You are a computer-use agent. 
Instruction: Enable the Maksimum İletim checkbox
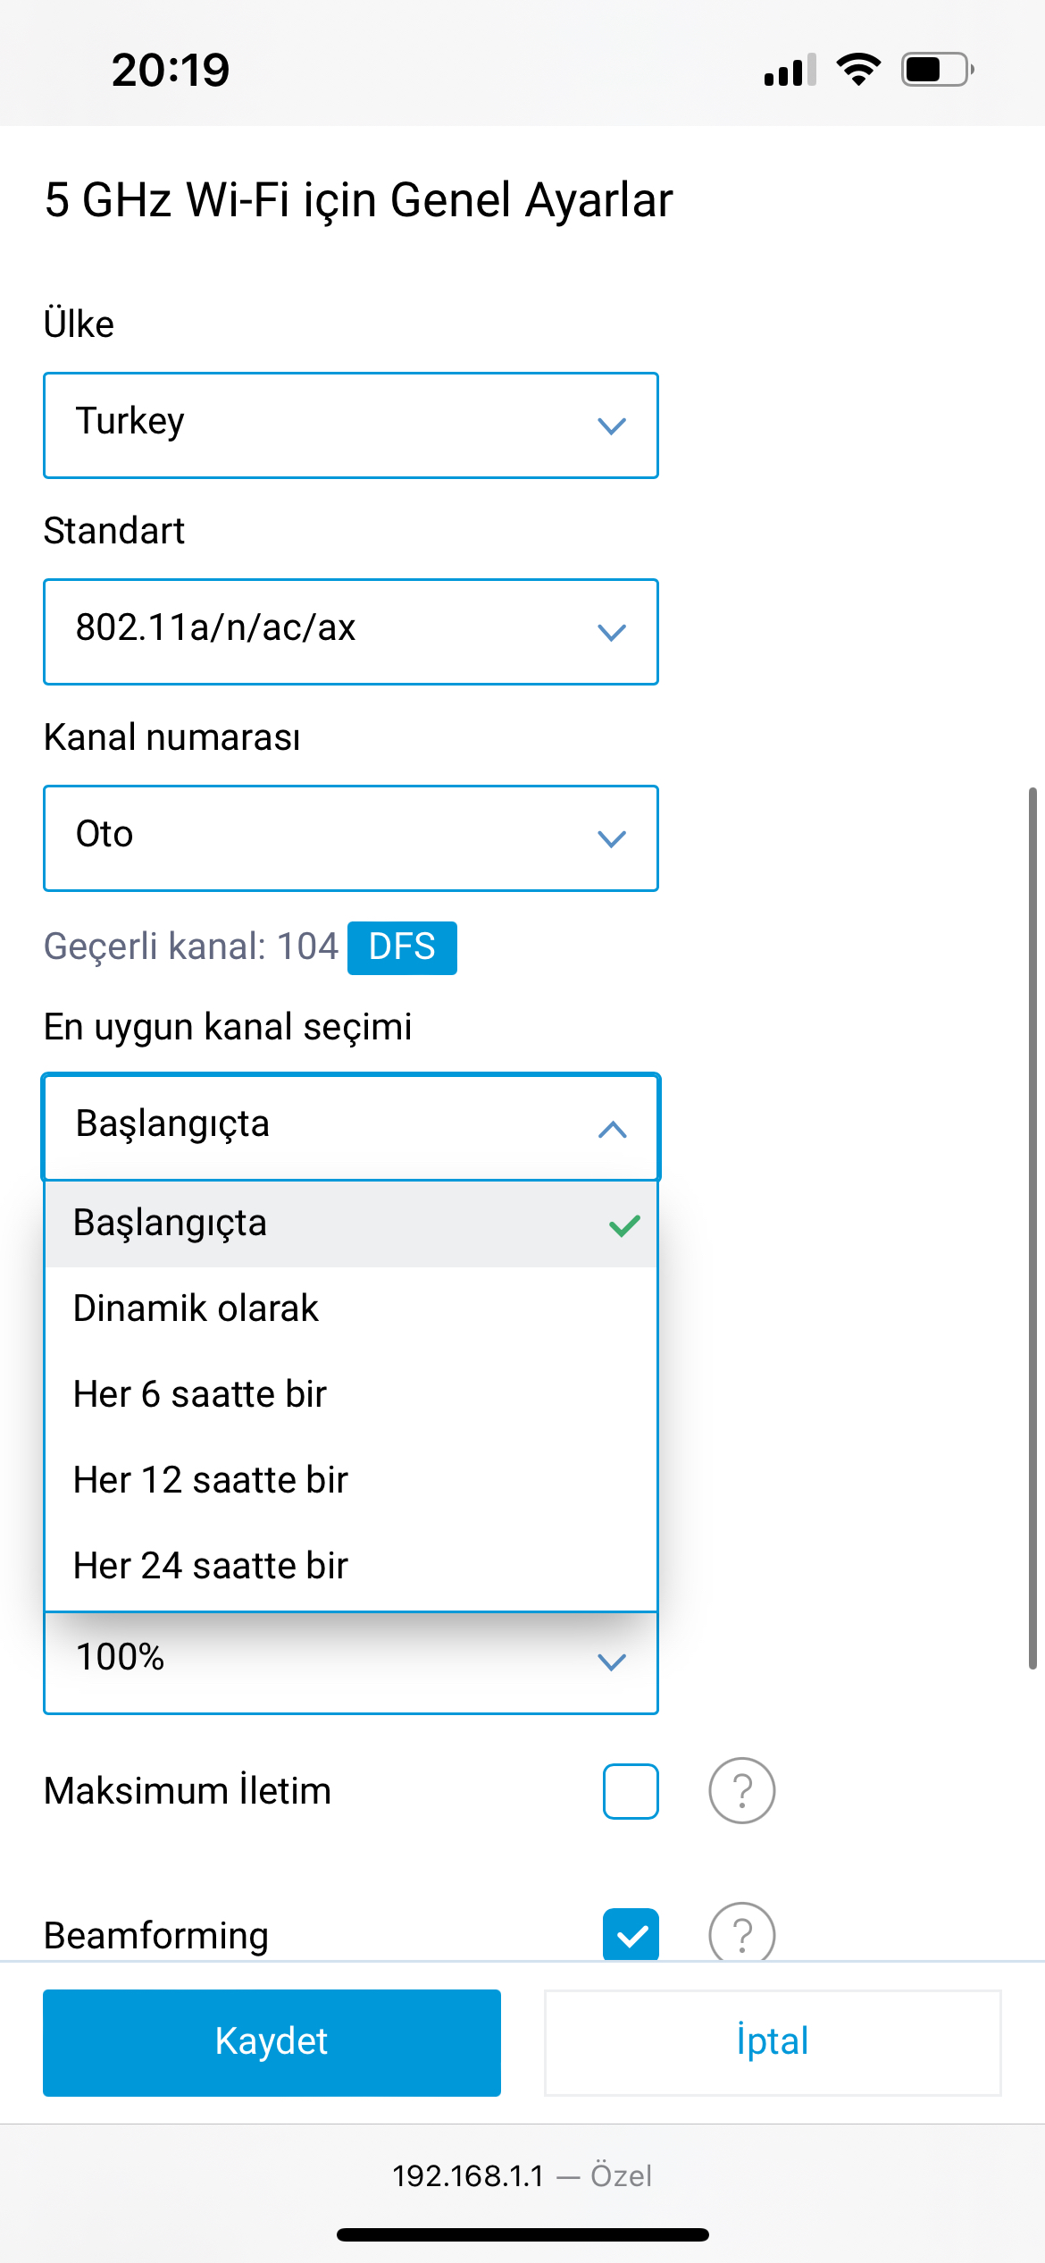(631, 1791)
